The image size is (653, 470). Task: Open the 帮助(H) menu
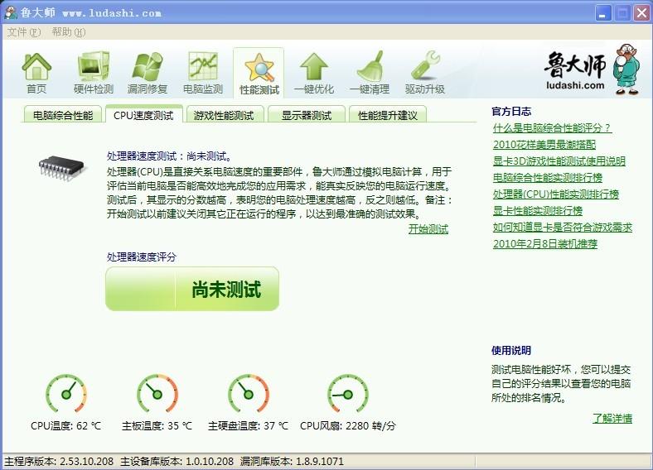(x=68, y=32)
